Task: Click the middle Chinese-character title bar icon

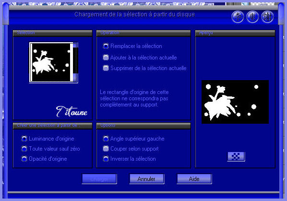Action: (x=252, y=17)
